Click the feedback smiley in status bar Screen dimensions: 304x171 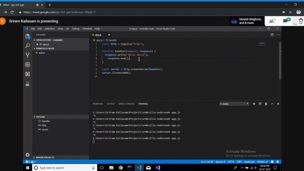272,161
